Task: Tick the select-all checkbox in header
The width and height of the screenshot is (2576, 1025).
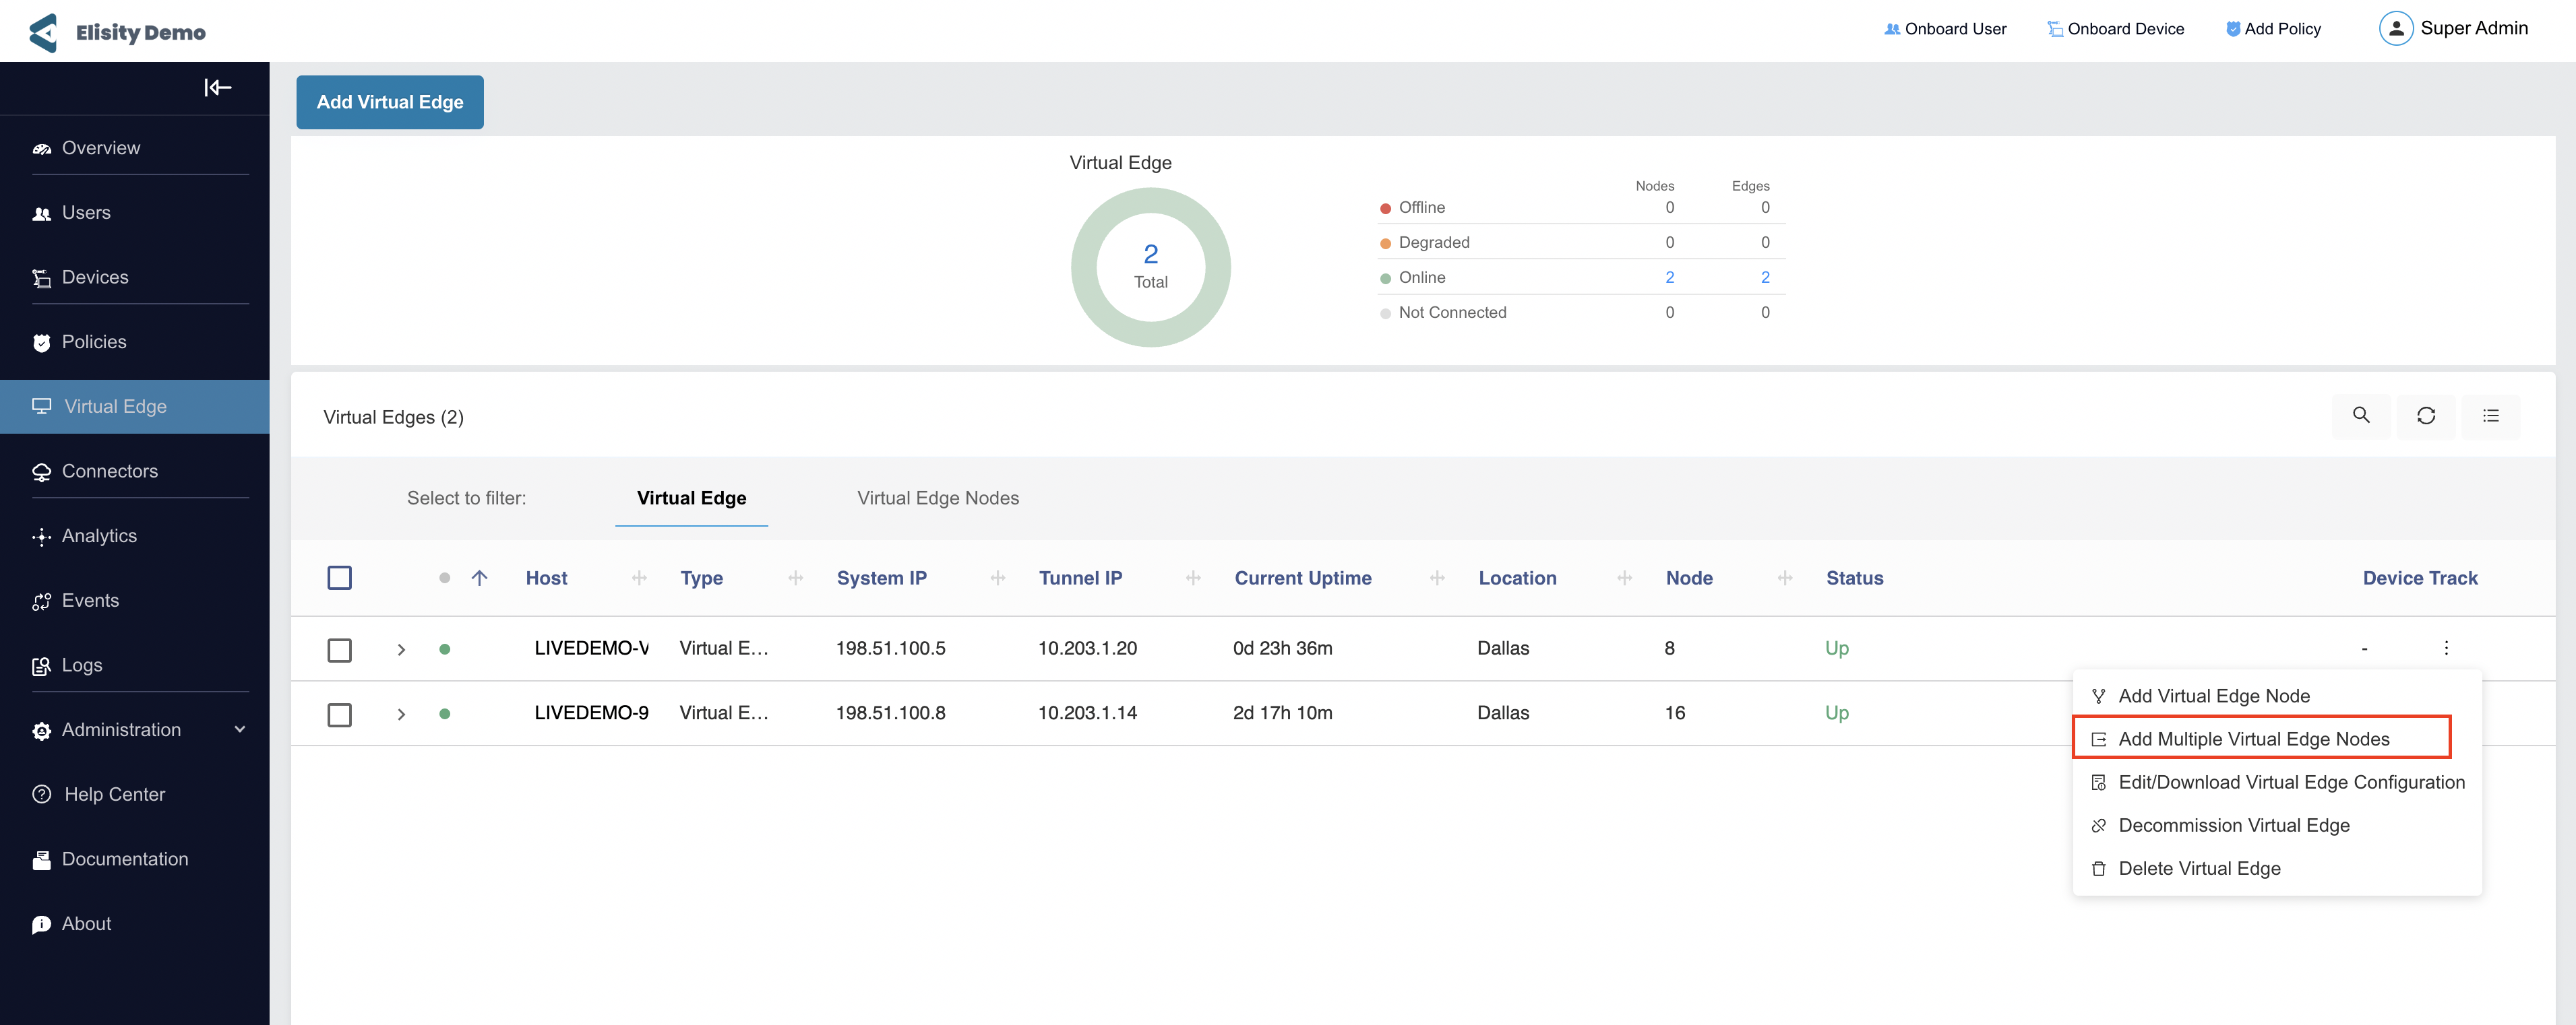Action: pos(339,577)
